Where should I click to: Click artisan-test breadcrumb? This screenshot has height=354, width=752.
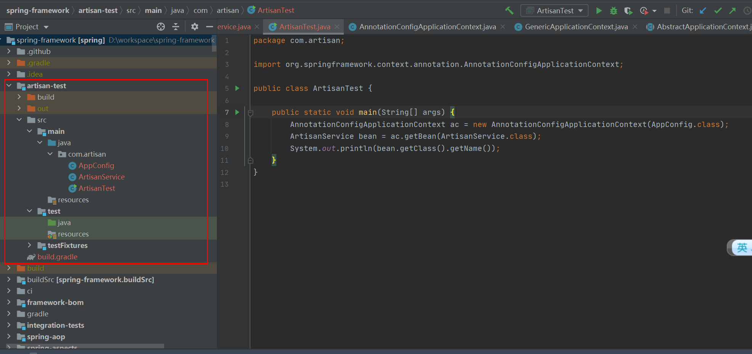pyautogui.click(x=98, y=10)
